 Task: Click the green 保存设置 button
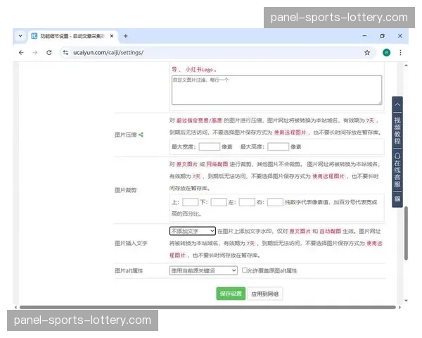point(231,294)
